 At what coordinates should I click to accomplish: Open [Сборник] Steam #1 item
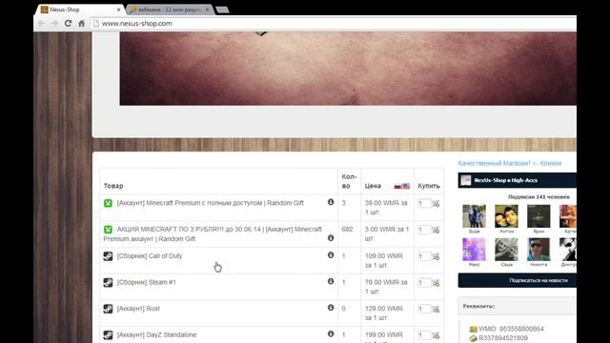[146, 282]
